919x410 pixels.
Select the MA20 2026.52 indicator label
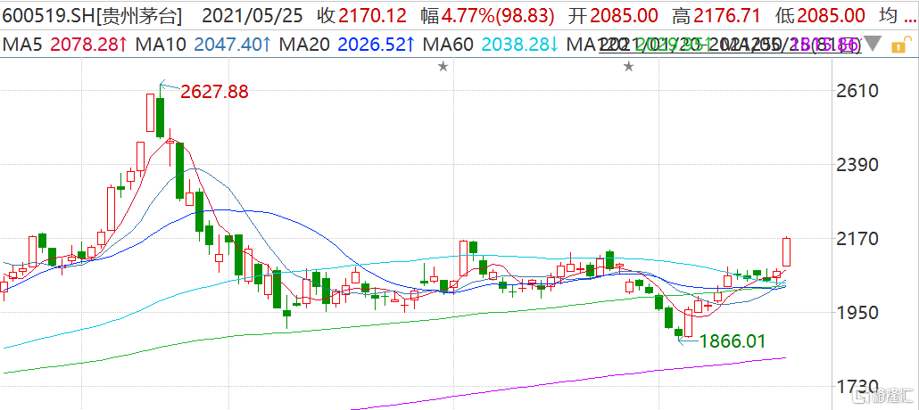[348, 45]
